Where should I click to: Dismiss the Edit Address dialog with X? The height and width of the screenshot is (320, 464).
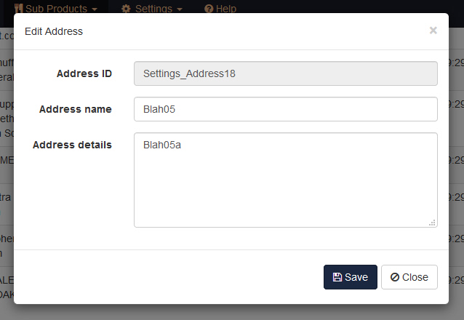433,31
